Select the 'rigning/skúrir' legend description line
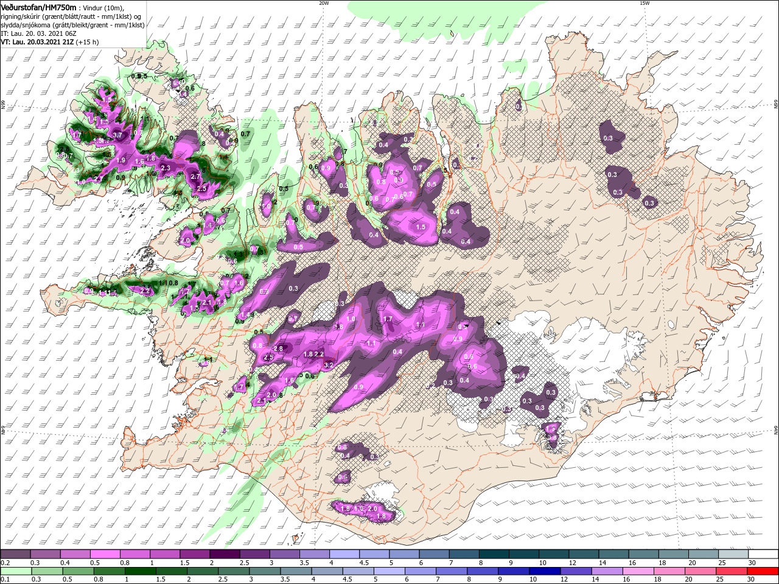Viewport: 779px width, 584px height. (69, 16)
